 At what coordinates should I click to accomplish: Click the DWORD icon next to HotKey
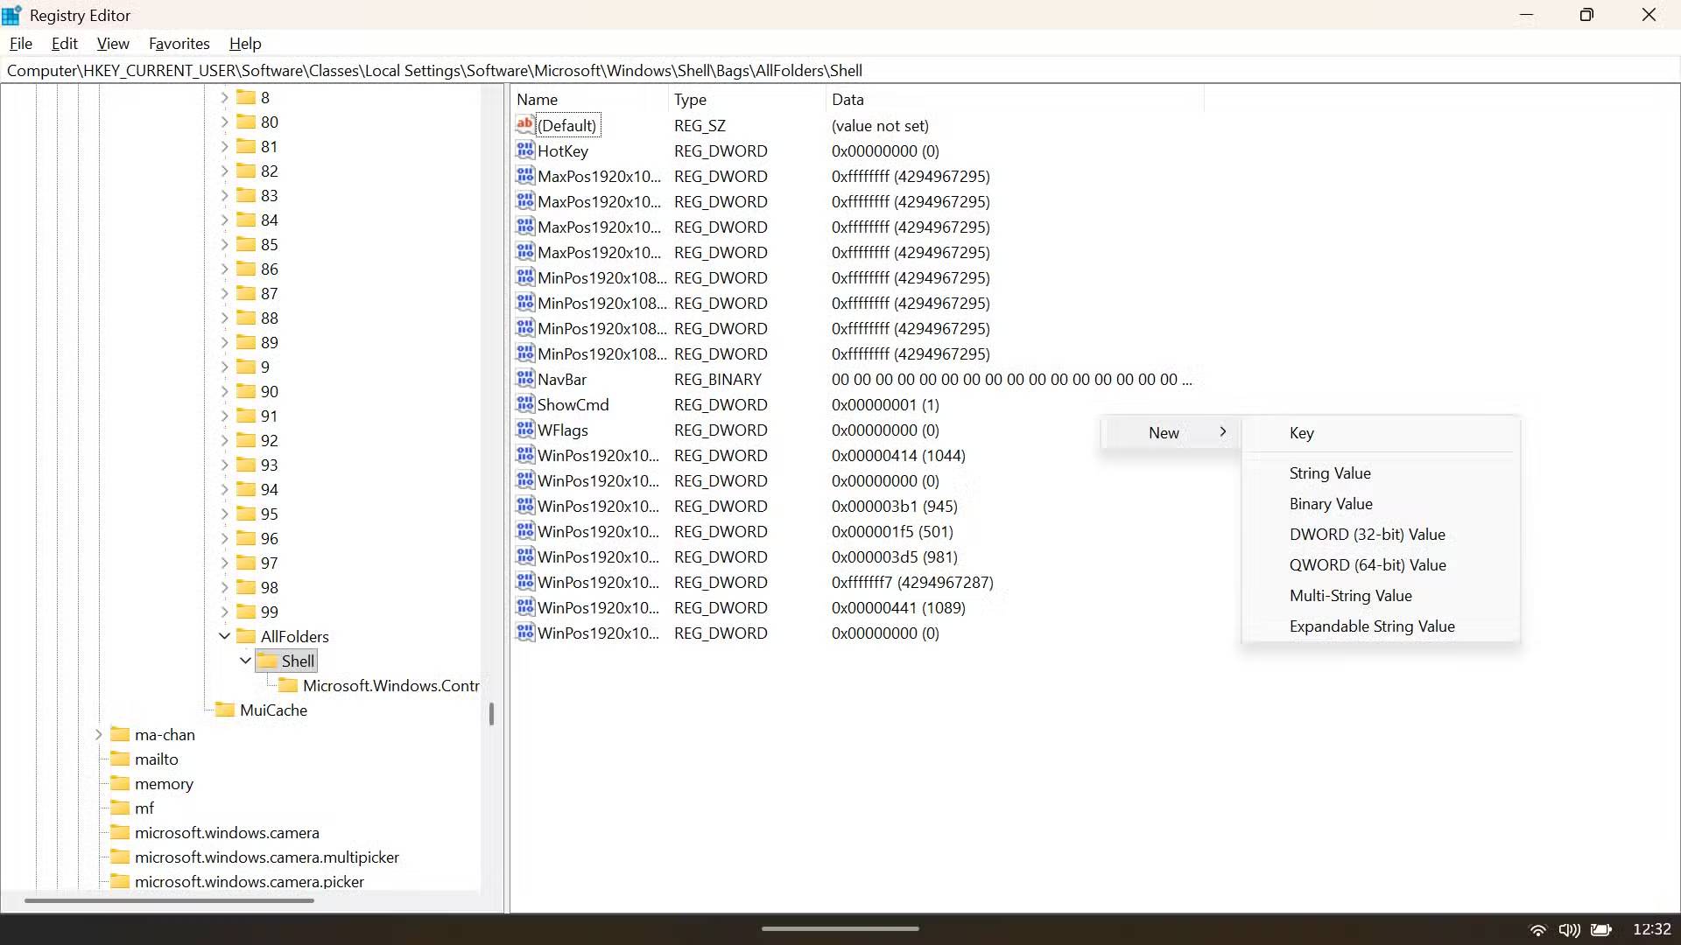point(524,150)
